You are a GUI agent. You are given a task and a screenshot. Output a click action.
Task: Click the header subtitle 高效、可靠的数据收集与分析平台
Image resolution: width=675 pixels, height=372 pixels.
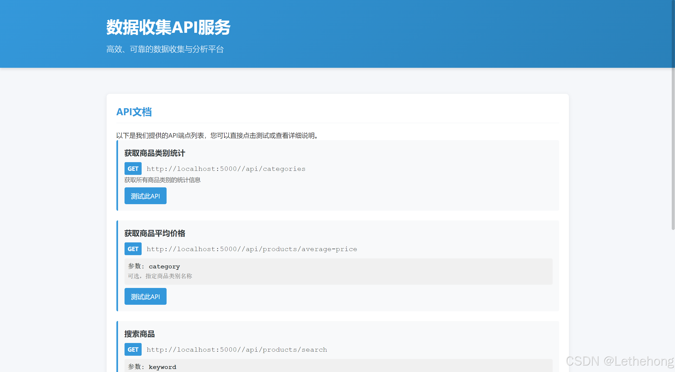coord(165,49)
